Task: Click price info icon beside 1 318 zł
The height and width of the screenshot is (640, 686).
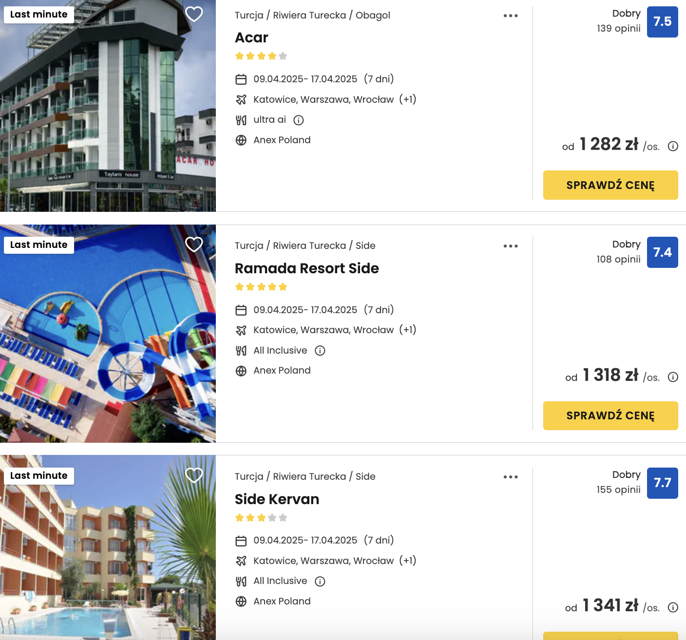Action: coord(673,377)
